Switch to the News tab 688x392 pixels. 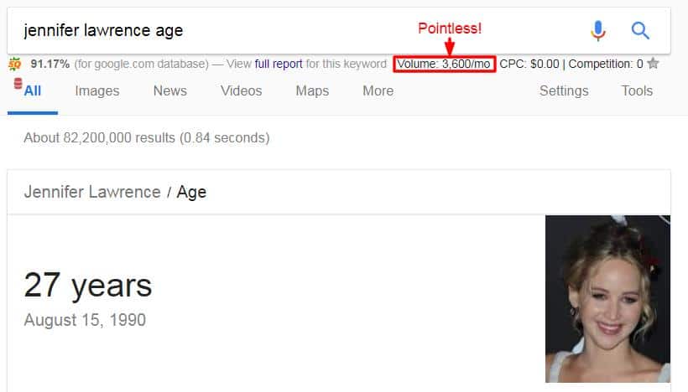pos(169,90)
